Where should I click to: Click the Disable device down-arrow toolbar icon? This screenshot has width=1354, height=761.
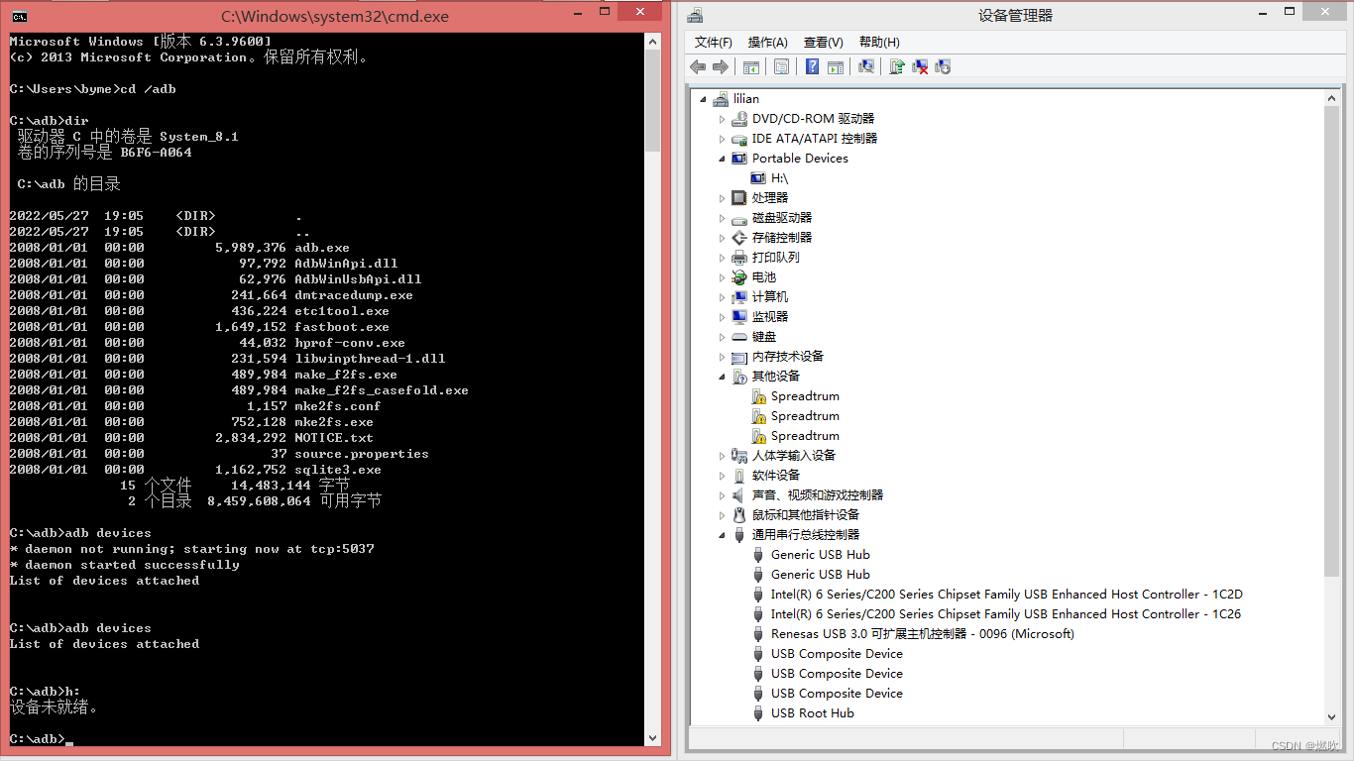pos(943,66)
